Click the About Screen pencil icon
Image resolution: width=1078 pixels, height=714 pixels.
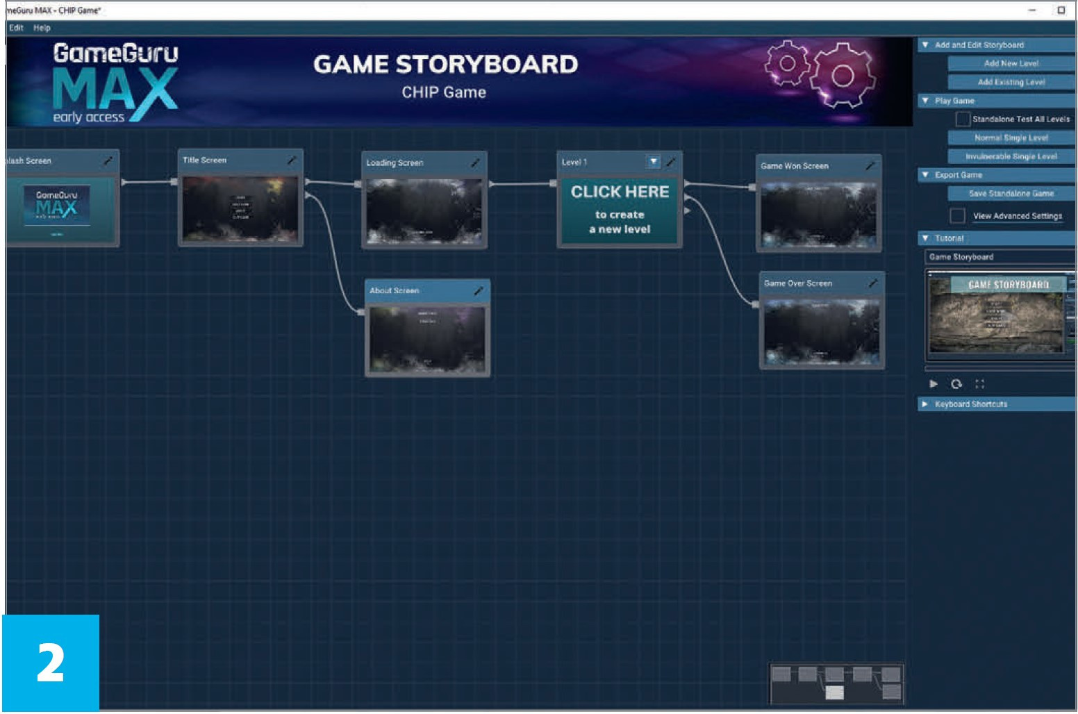click(479, 290)
